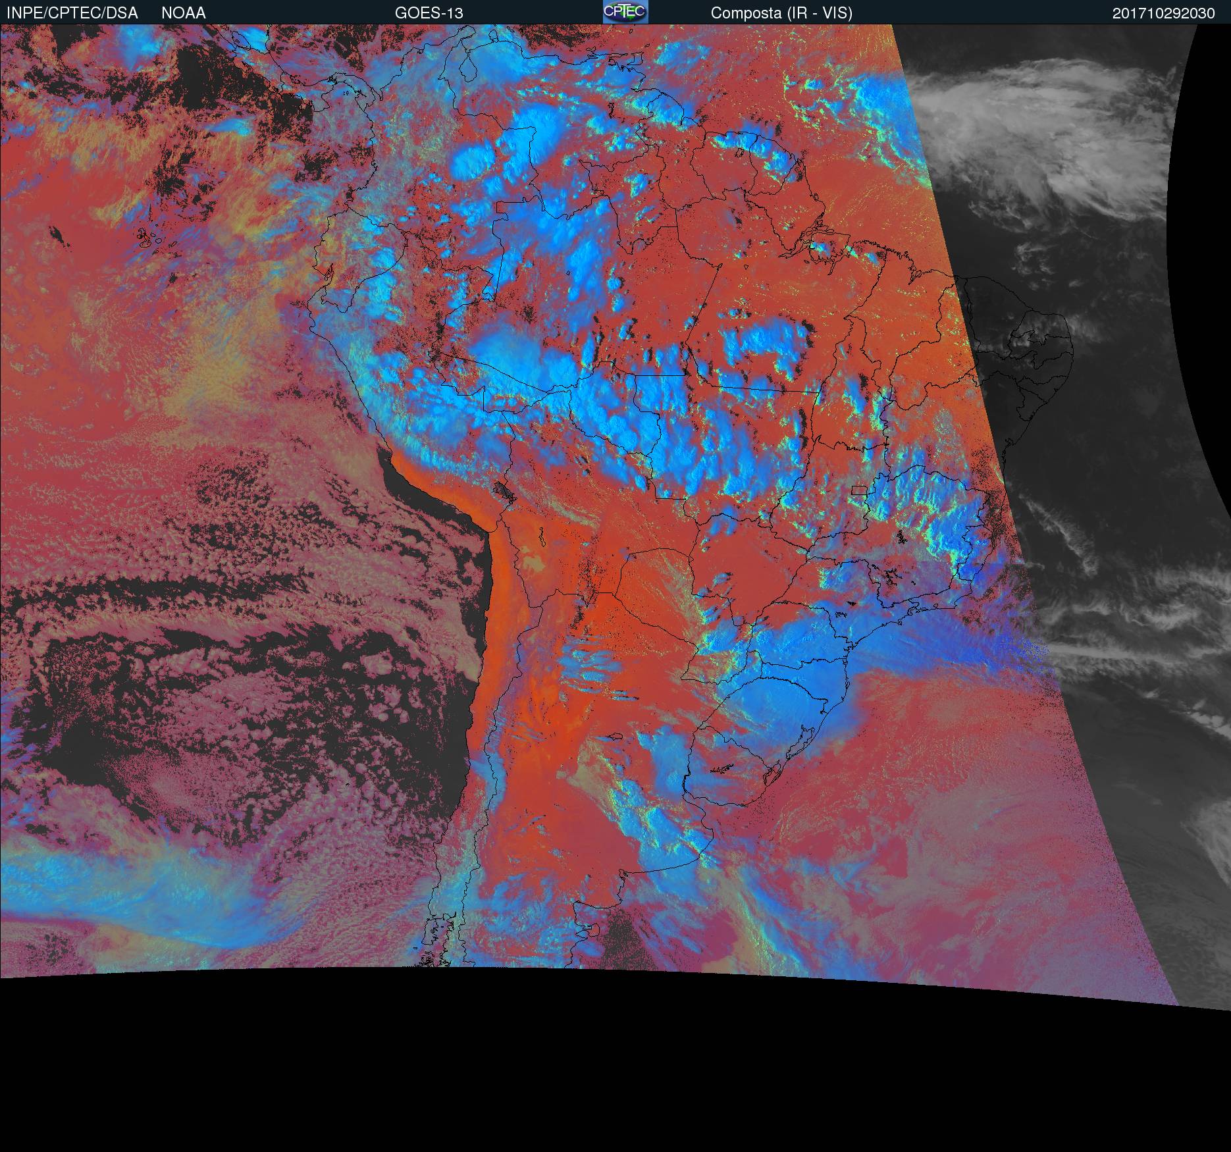Click the 201710292030 timestamp
The image size is (1231, 1152).
(x=1163, y=13)
